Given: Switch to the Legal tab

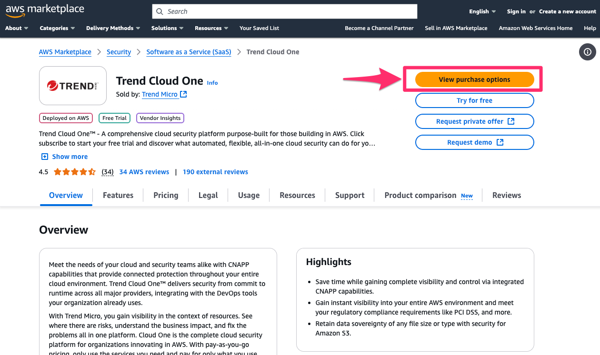Looking at the screenshot, I should [x=208, y=195].
